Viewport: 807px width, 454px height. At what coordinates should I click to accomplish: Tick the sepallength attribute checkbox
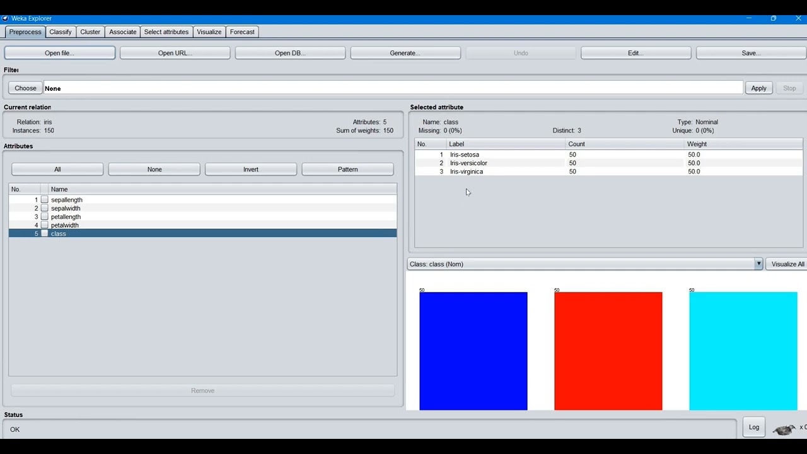45,200
